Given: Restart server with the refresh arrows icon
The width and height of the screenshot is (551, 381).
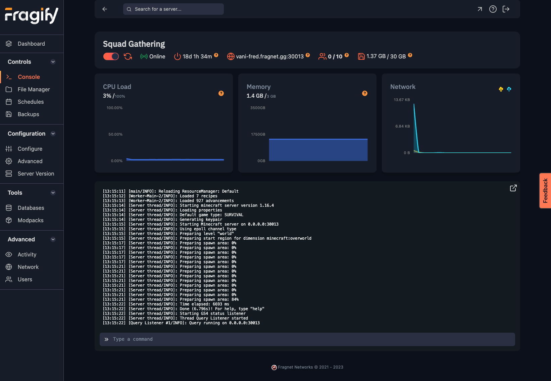Looking at the screenshot, I should (x=128, y=56).
